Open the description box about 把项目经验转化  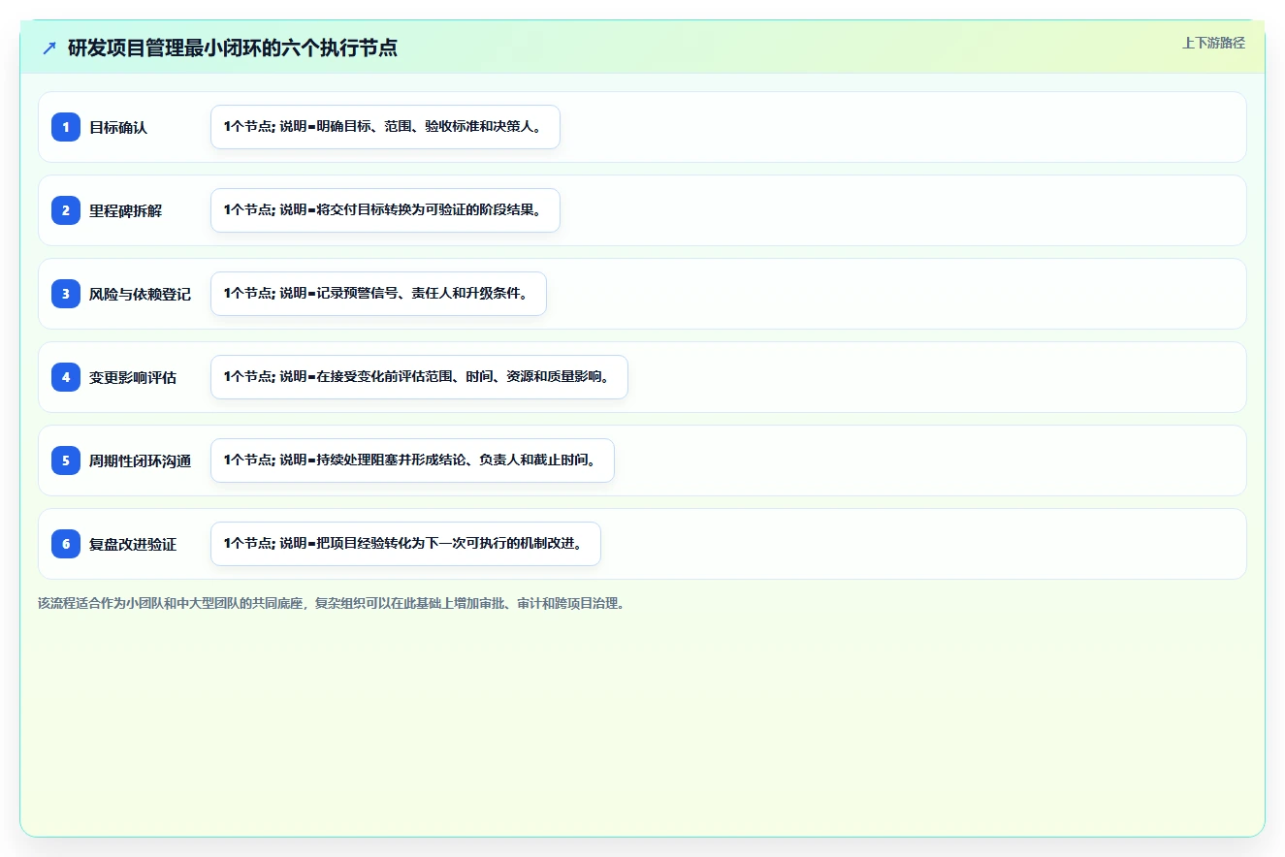click(405, 544)
